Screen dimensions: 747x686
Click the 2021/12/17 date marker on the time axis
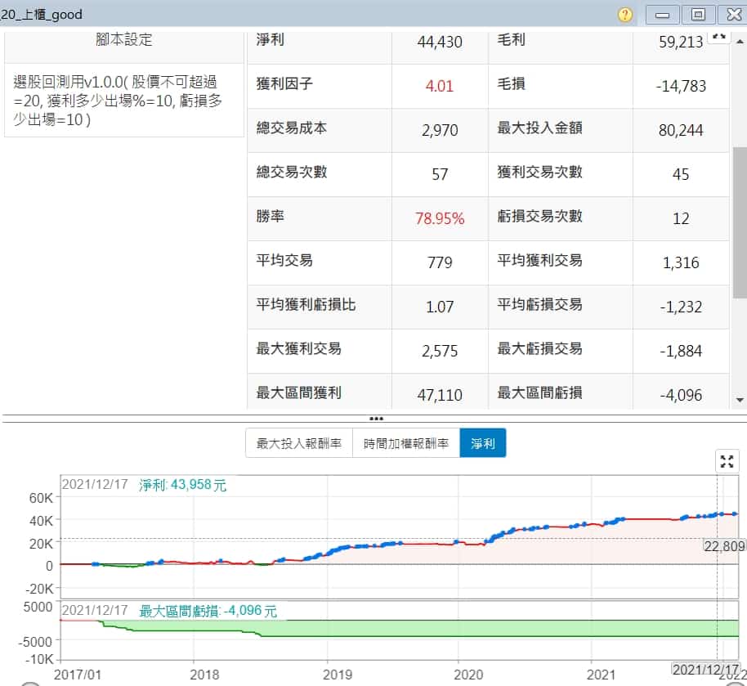point(704,670)
